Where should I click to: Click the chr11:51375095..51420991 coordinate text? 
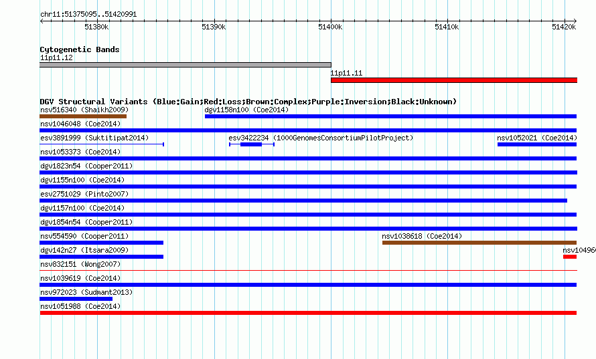coord(88,14)
